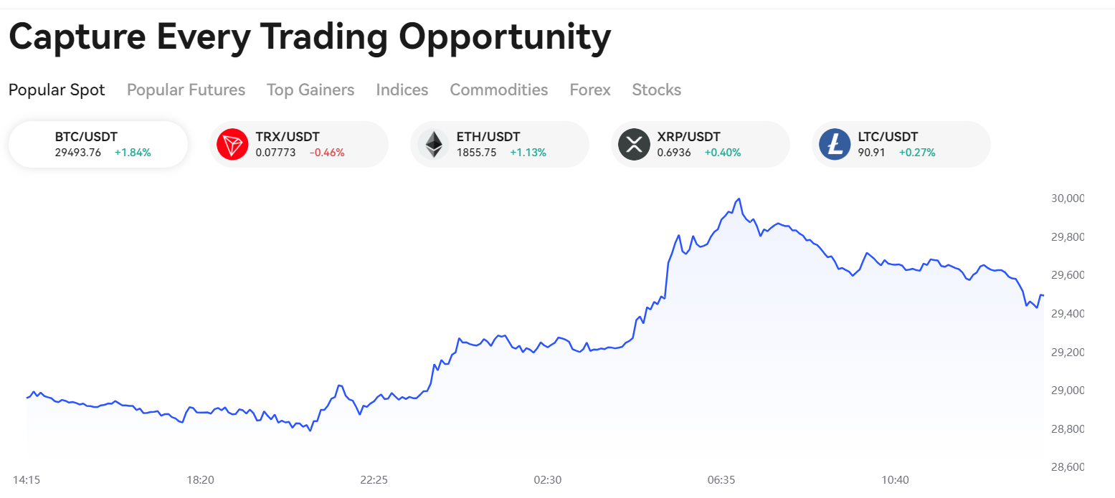This screenshot has width=1115, height=498.
Task: Click the blue Litecoin logo icon
Action: click(835, 144)
